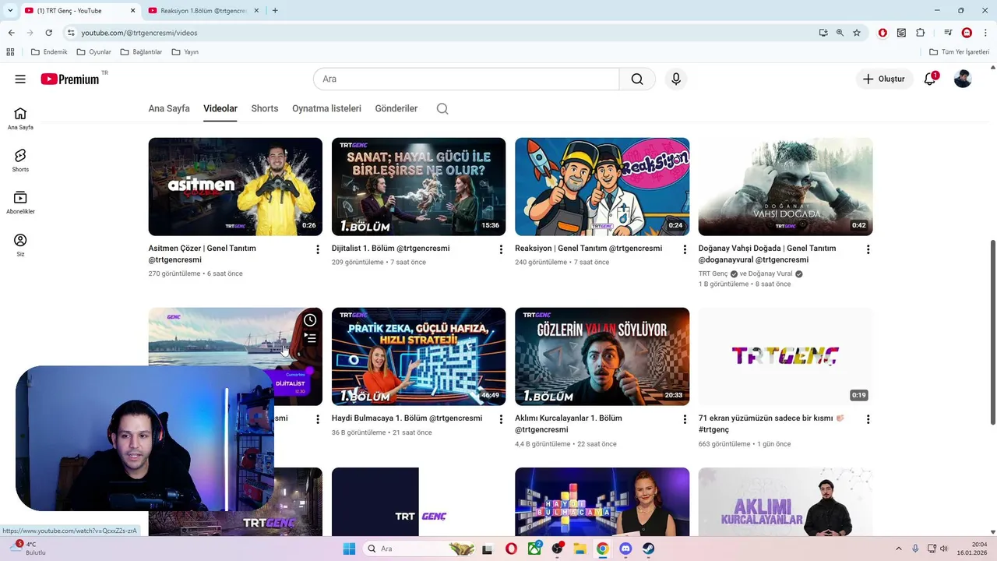Open Shorts from the left sidebar
The width and height of the screenshot is (997, 561).
[x=20, y=161]
